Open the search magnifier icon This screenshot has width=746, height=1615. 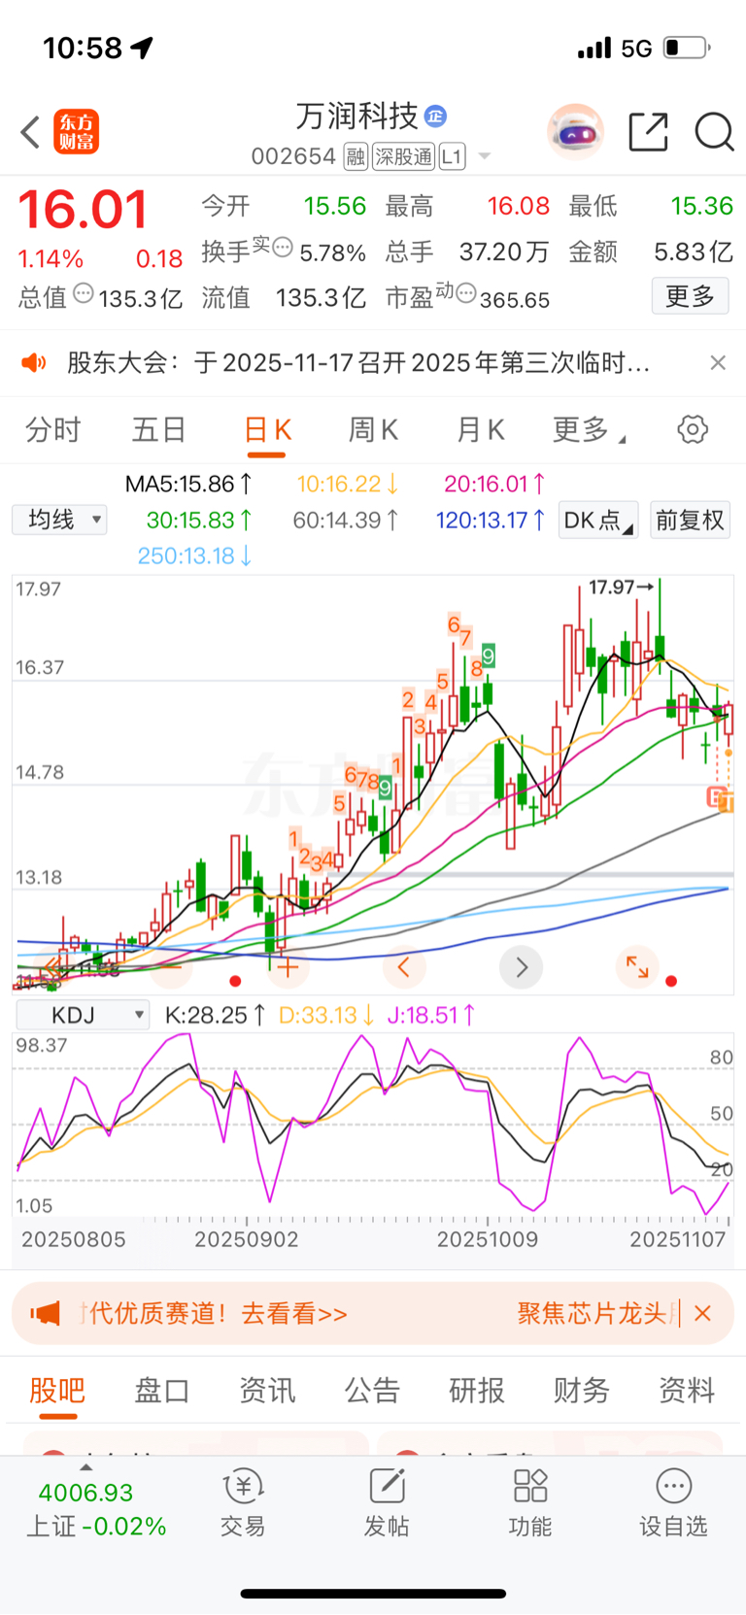pos(714,132)
